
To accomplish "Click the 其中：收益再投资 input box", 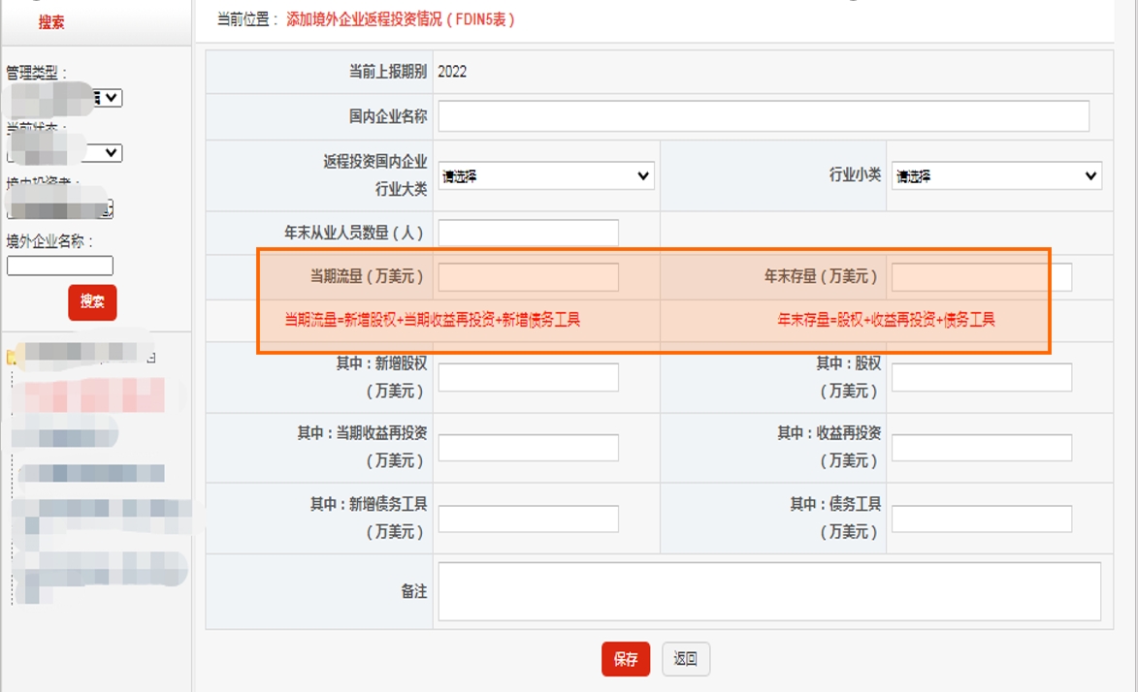I will pos(980,449).
